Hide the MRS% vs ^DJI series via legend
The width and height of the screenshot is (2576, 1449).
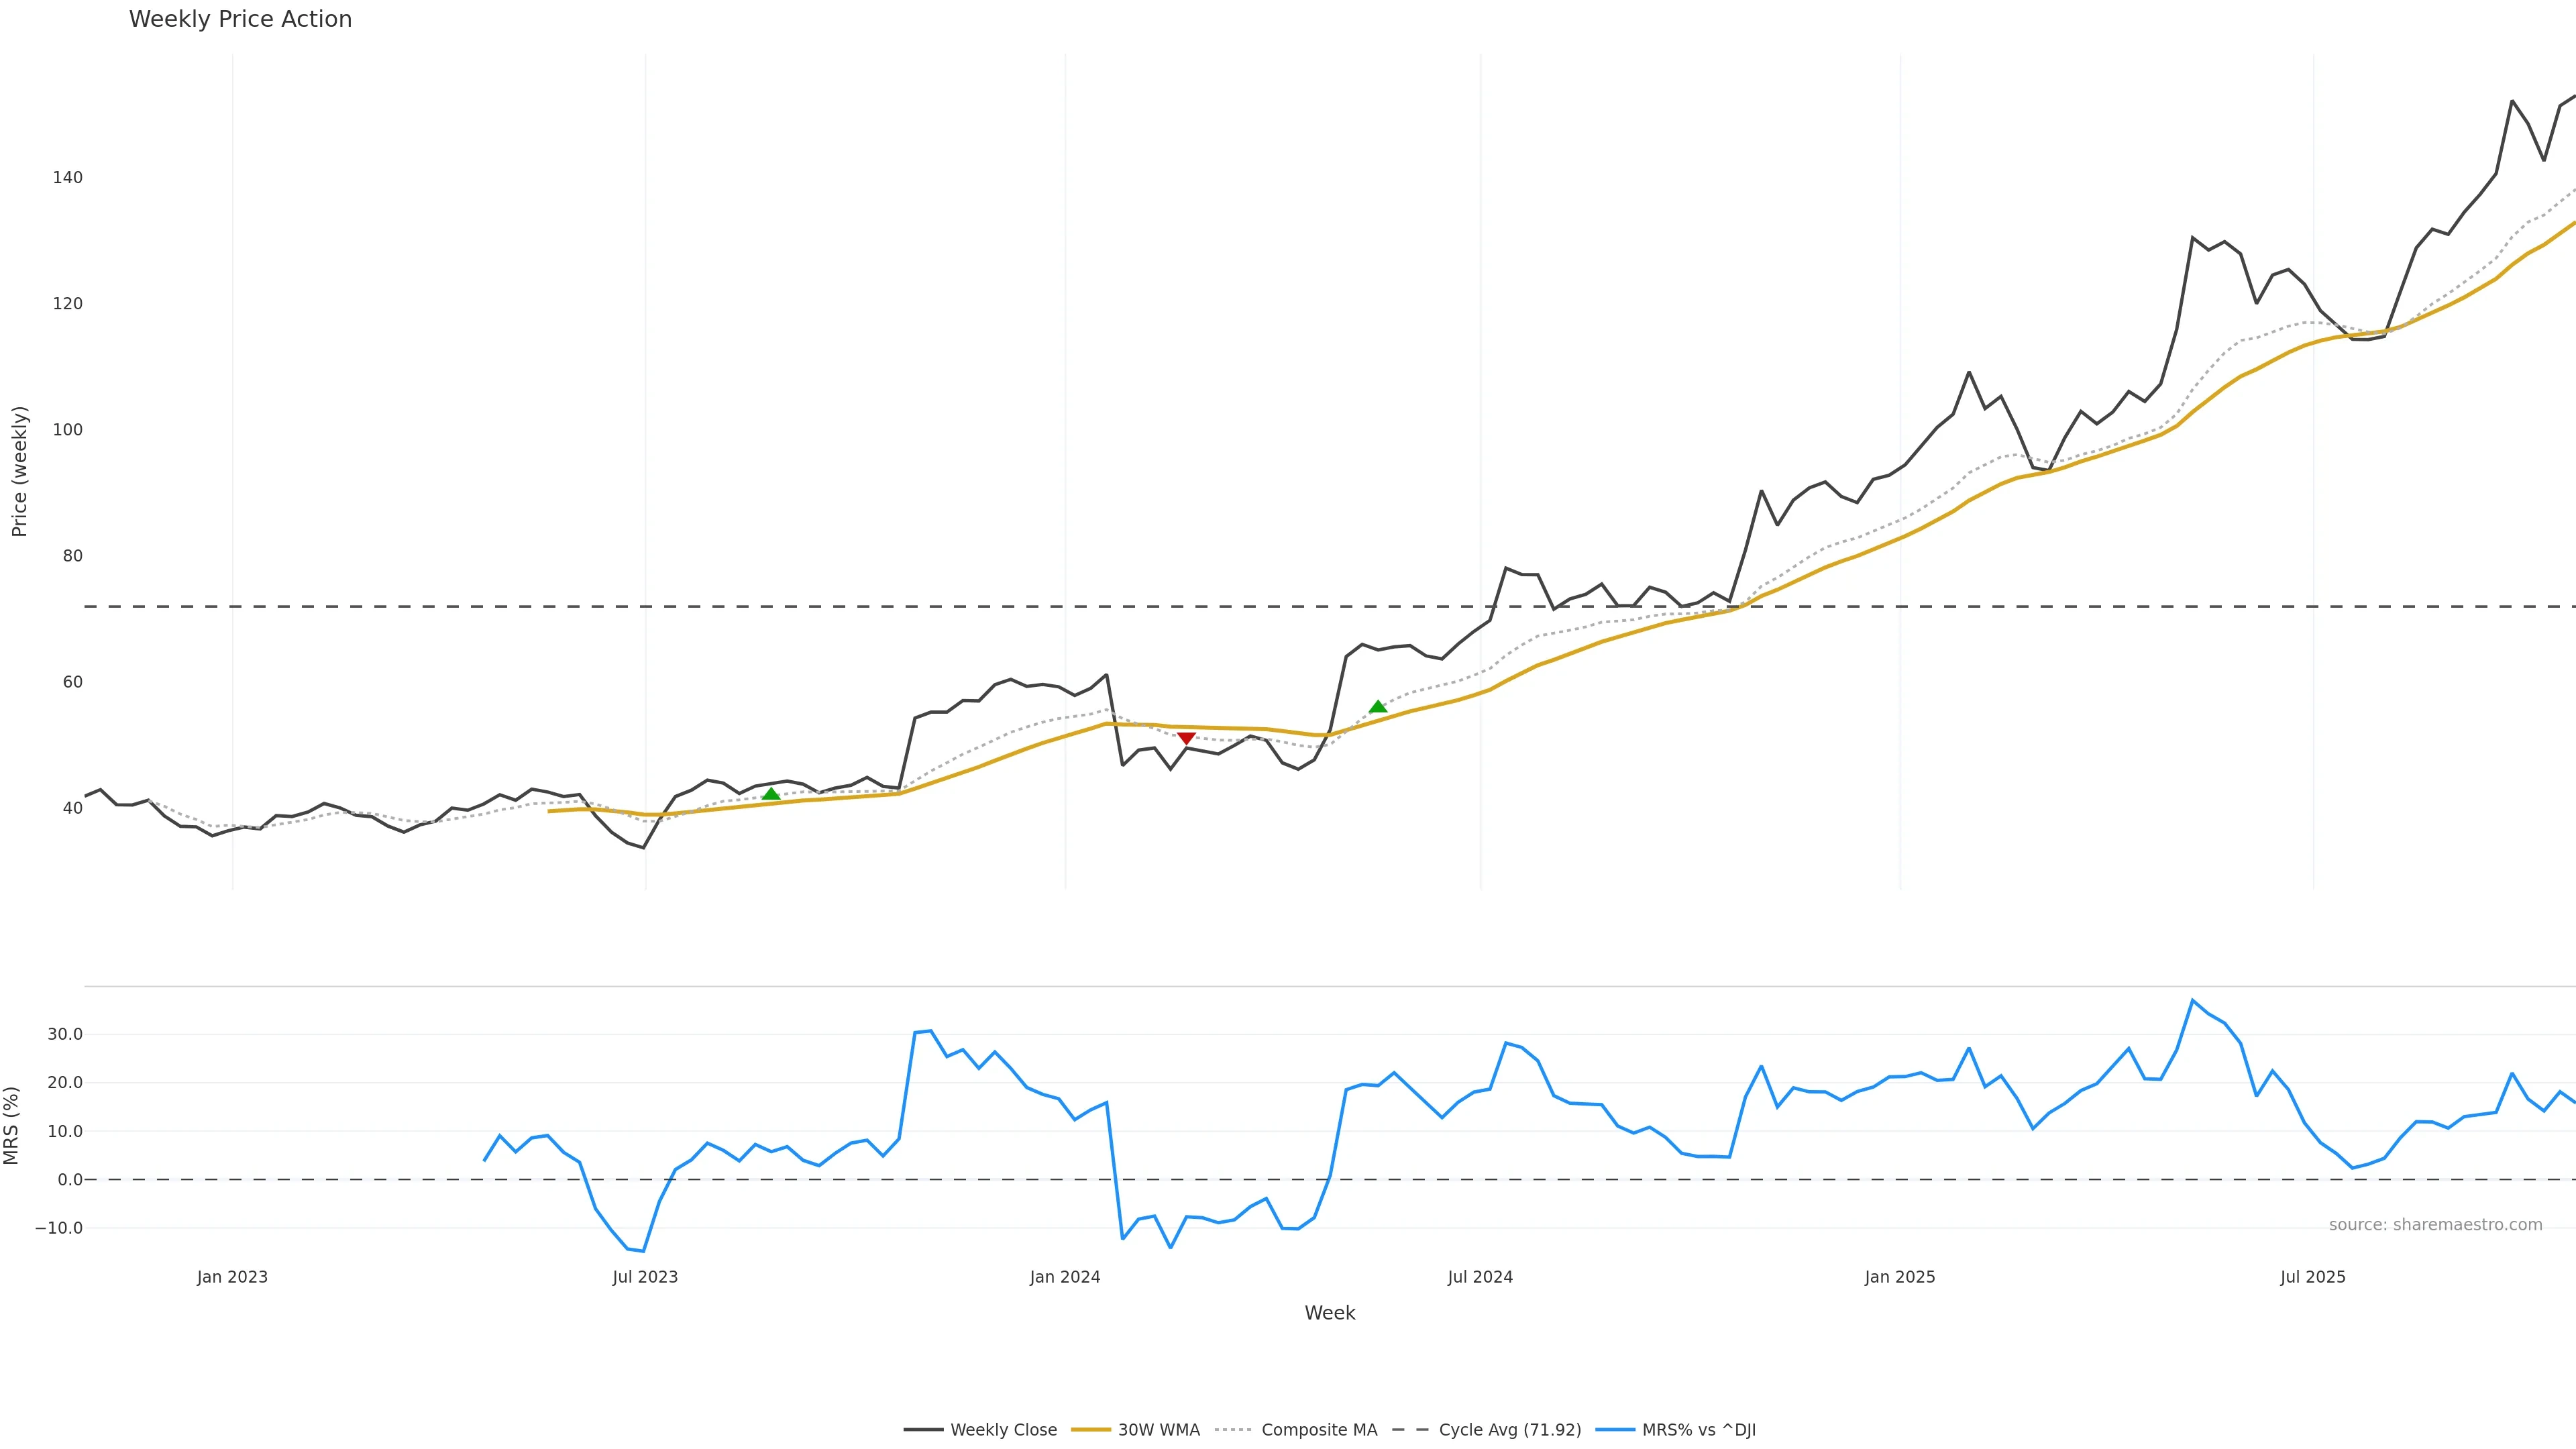1698,1430
